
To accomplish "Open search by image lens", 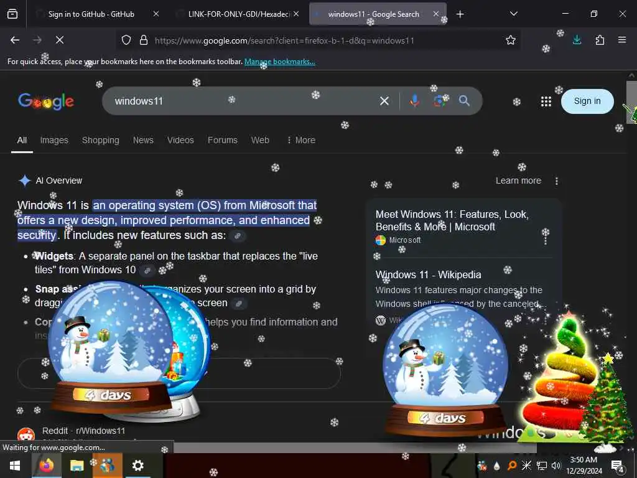I will point(439,101).
